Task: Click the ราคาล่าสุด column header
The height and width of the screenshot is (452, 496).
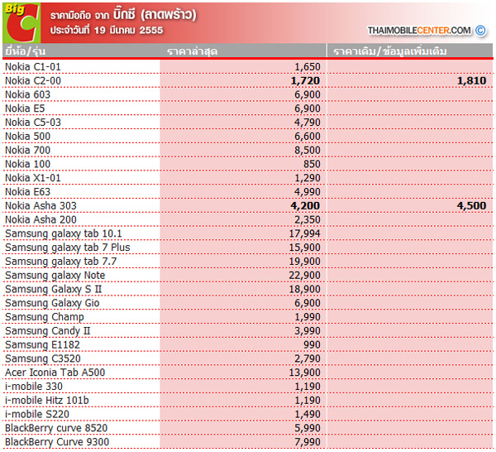Action: pyautogui.click(x=193, y=51)
